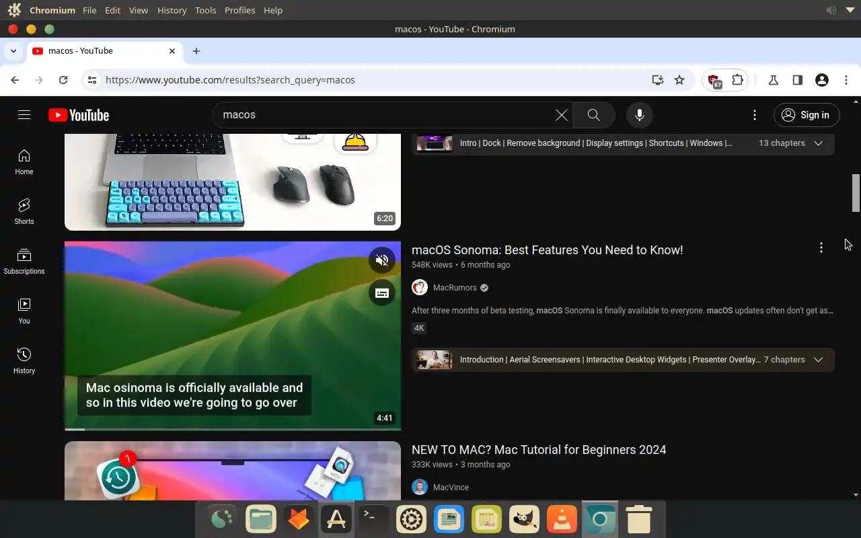Open the Mac Tutorial for Beginners thumbnail
The width and height of the screenshot is (861, 538).
[233, 471]
